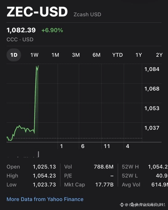Tap the ZEC-USD ticker title
Image resolution: width=168 pixels, height=210 pixels.
(x=37, y=12)
